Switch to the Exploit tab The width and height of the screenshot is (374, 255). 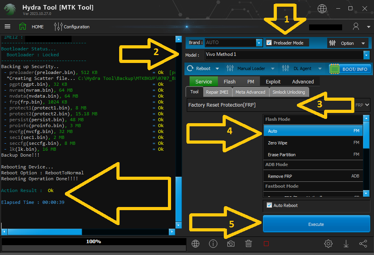point(273,82)
